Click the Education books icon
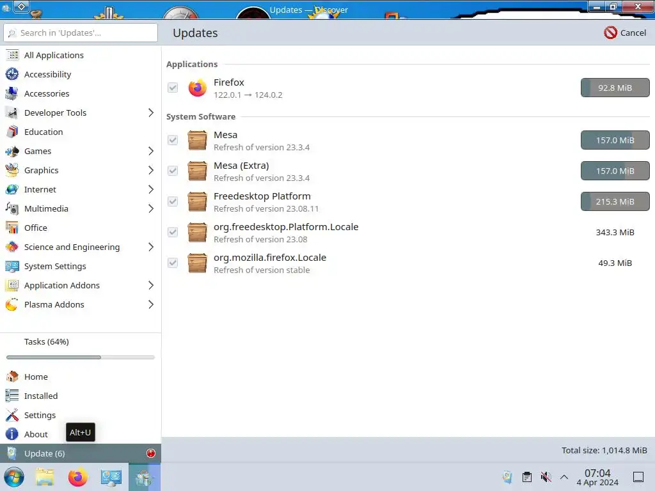The width and height of the screenshot is (655, 491). tap(12, 132)
